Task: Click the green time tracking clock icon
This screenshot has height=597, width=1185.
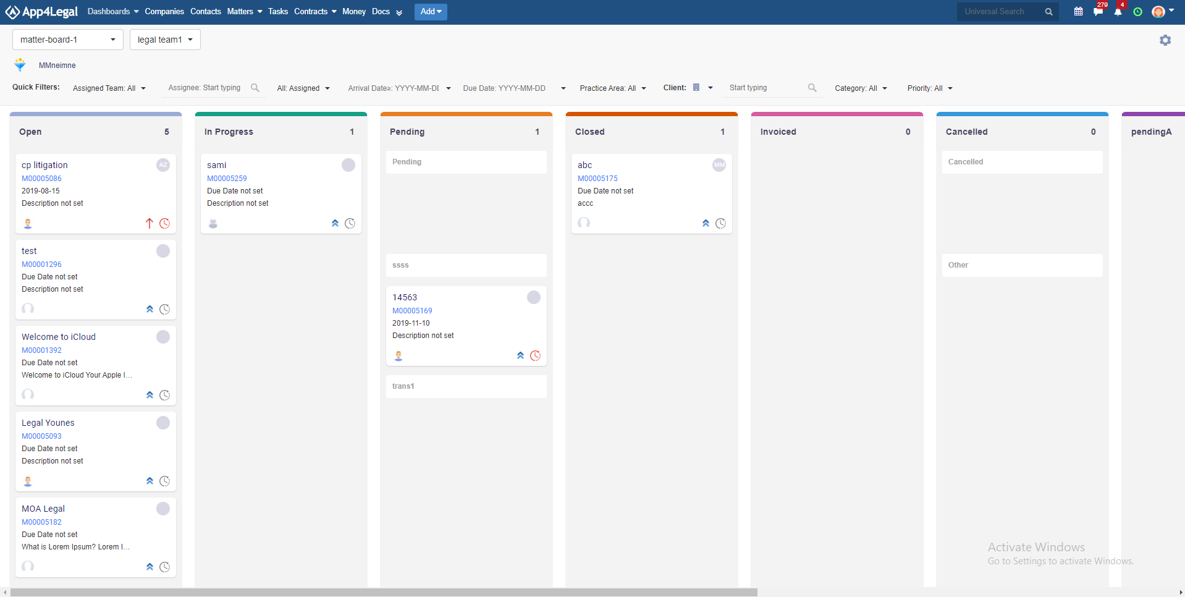Action: [x=1139, y=12]
